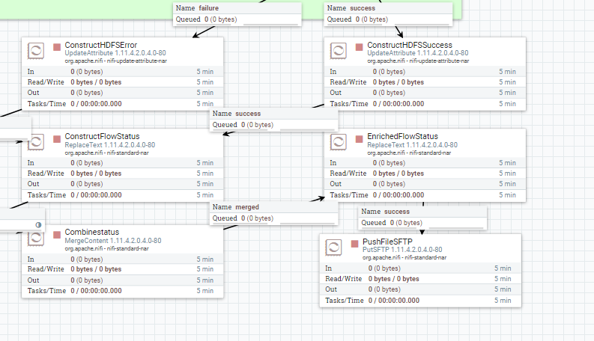Click stopped status square of ConstructHDFSSuccess

pos(359,47)
